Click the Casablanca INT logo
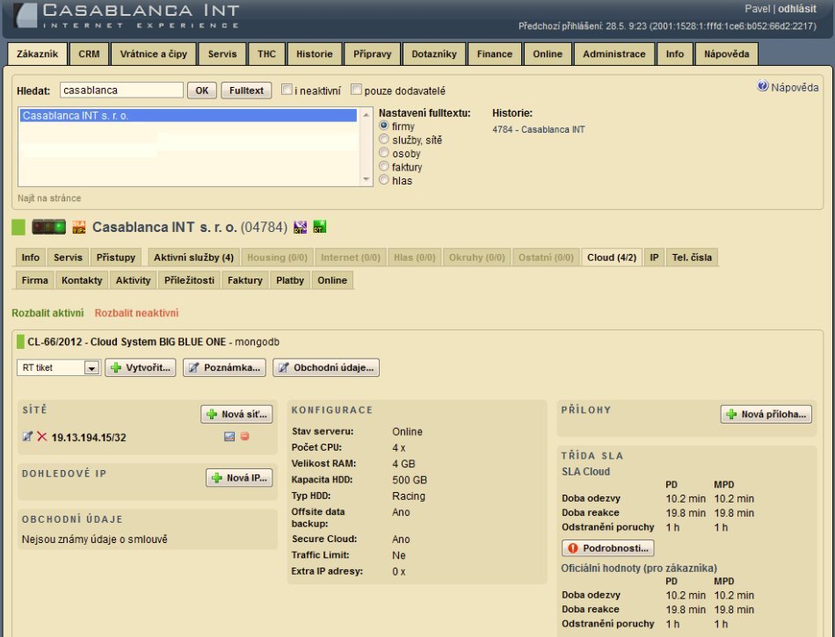The image size is (835, 637). (127, 16)
